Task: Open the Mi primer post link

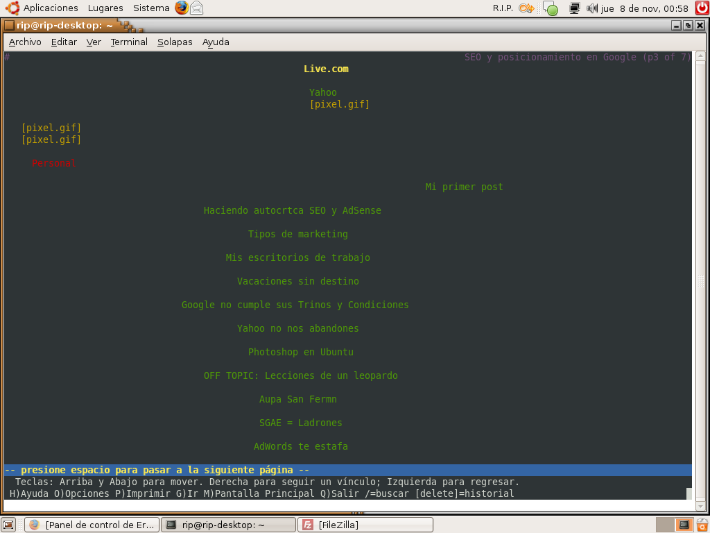Action: [464, 187]
